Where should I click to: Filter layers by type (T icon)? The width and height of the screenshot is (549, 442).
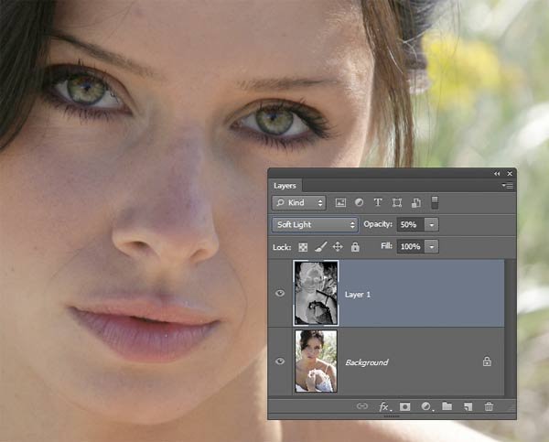[378, 202]
